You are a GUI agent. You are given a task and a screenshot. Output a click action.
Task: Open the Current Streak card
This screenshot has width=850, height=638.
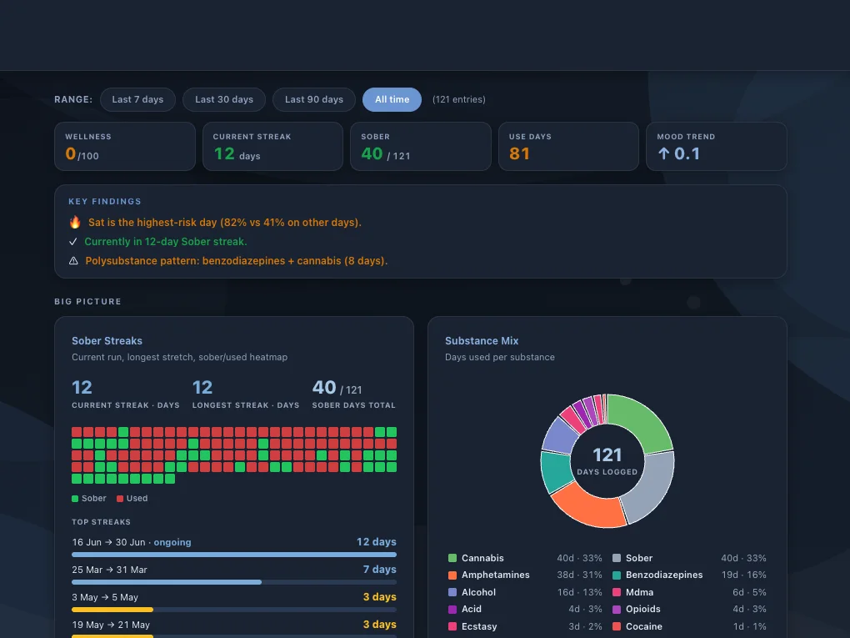point(272,147)
